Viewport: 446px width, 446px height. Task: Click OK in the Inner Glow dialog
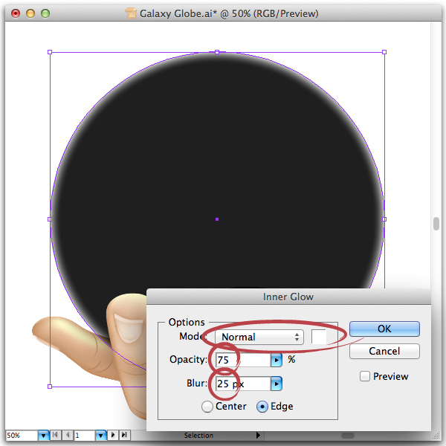[x=384, y=329]
